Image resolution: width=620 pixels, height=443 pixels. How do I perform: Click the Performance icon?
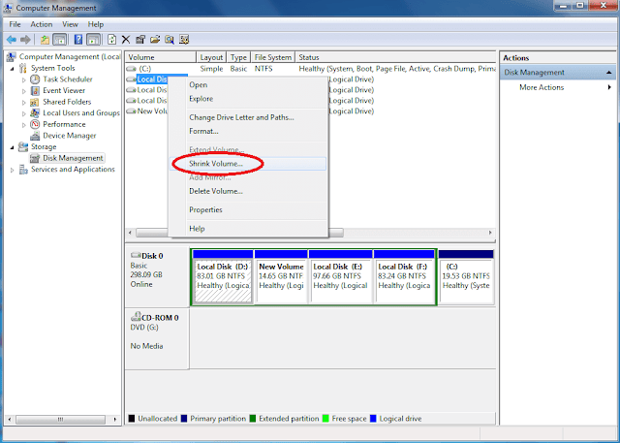pyautogui.click(x=35, y=124)
